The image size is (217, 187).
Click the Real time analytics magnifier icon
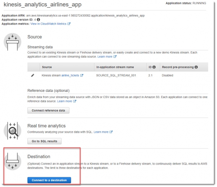point(12,131)
